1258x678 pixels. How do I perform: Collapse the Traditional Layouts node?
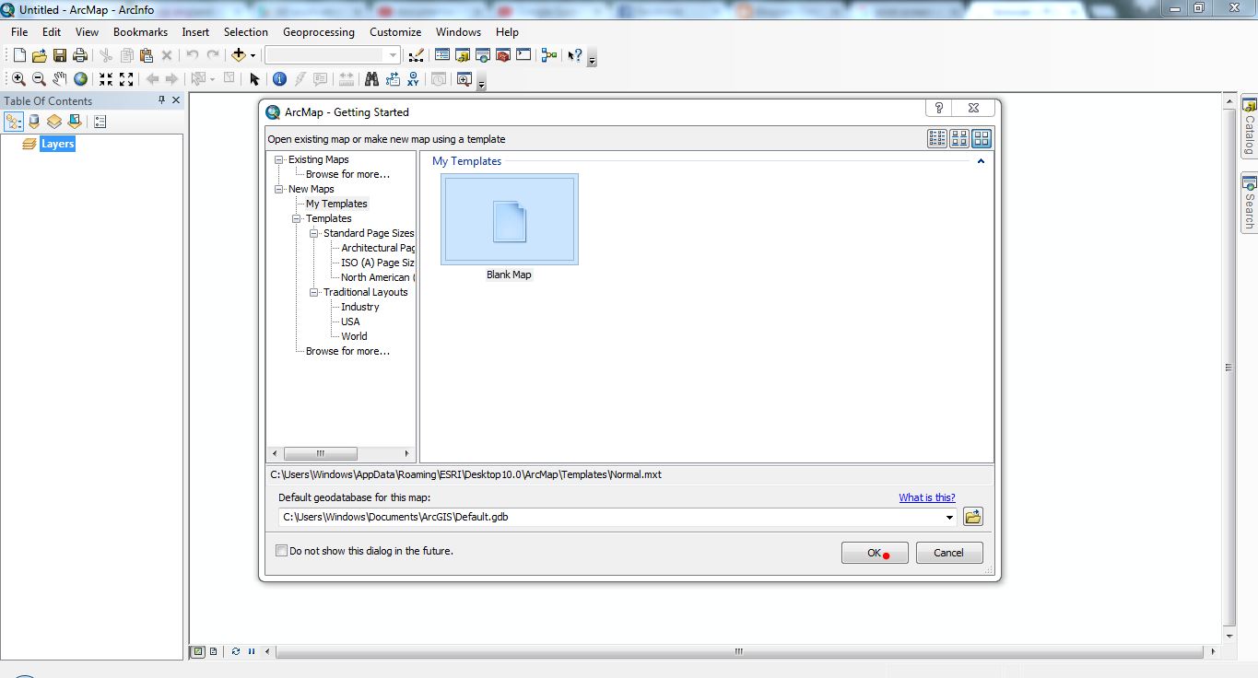[314, 292]
